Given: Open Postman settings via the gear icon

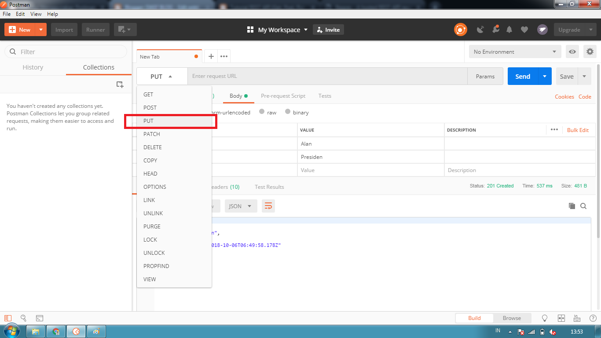Looking at the screenshot, I should (x=590, y=51).
